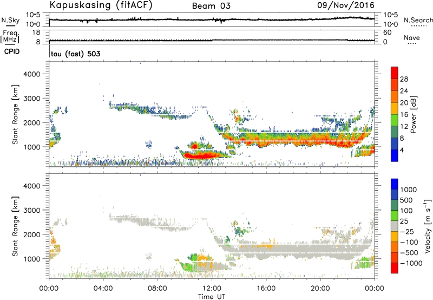Click the 20:00 time axis label
Viewport: 433px width, 300px height.
point(320,289)
